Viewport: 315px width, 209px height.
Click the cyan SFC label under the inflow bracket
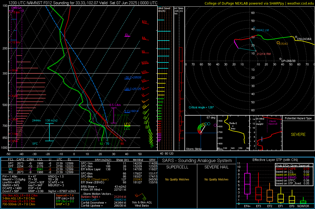35,144
